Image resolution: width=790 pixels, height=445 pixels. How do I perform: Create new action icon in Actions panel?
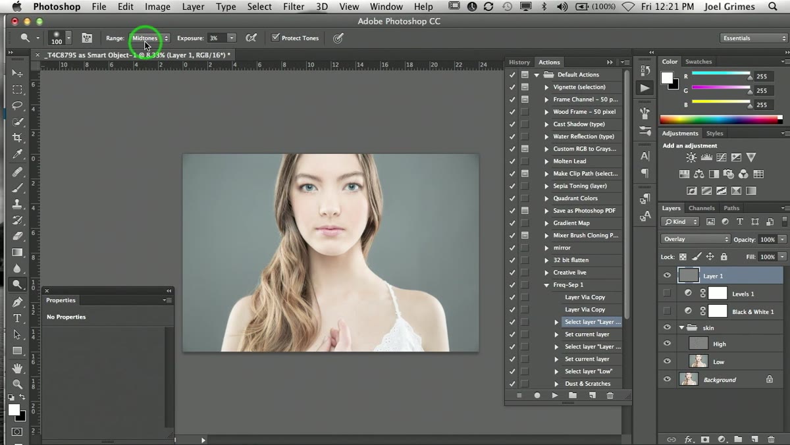point(592,396)
